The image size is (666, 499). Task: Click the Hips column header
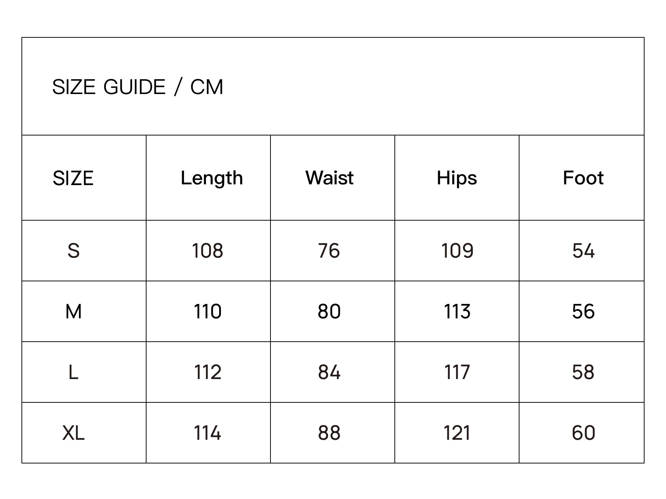[x=457, y=178]
